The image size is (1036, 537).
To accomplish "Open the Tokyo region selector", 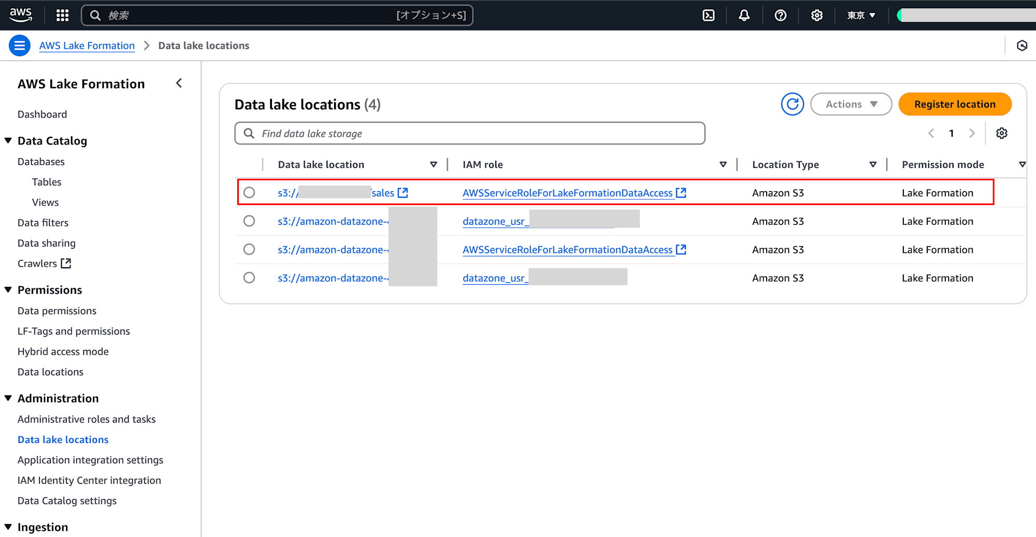I will [861, 16].
